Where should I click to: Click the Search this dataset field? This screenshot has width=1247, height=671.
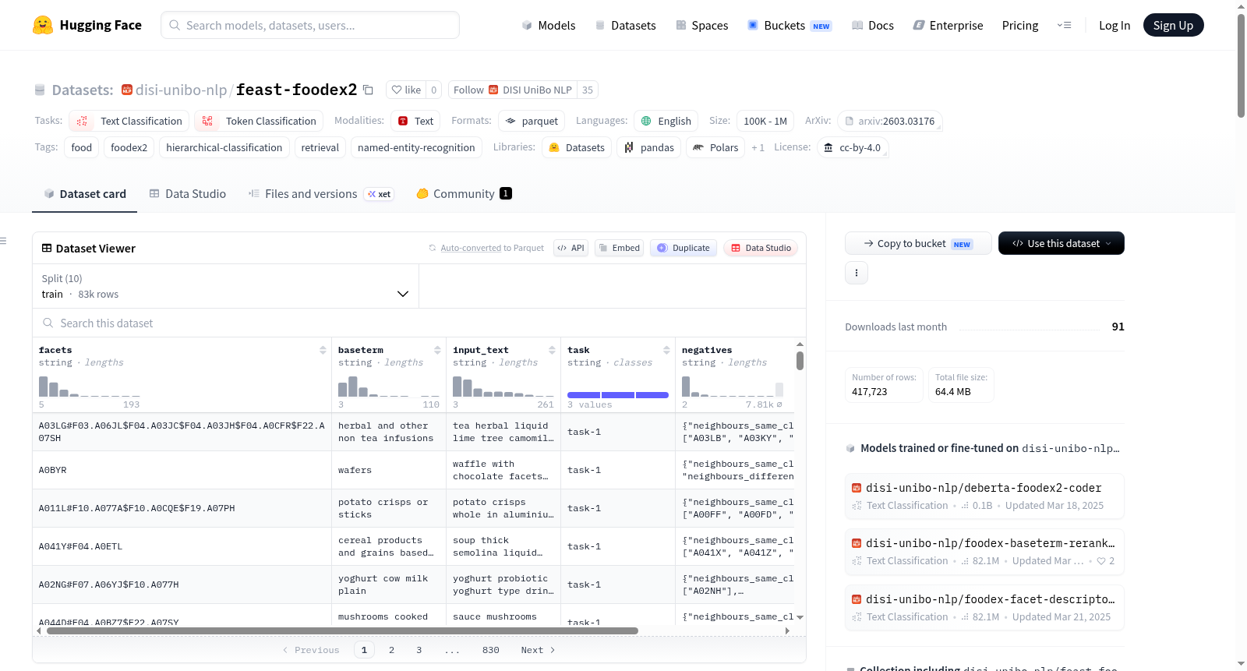[x=419, y=323]
